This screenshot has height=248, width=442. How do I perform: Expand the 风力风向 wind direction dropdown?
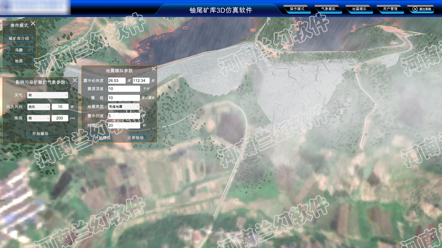(39, 107)
